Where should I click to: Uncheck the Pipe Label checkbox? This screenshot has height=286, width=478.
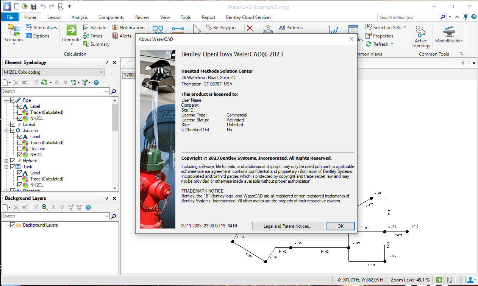[20, 106]
